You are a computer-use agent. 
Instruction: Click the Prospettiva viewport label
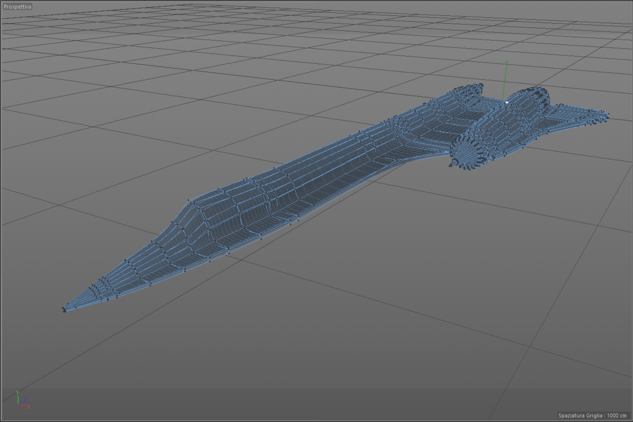(17, 7)
